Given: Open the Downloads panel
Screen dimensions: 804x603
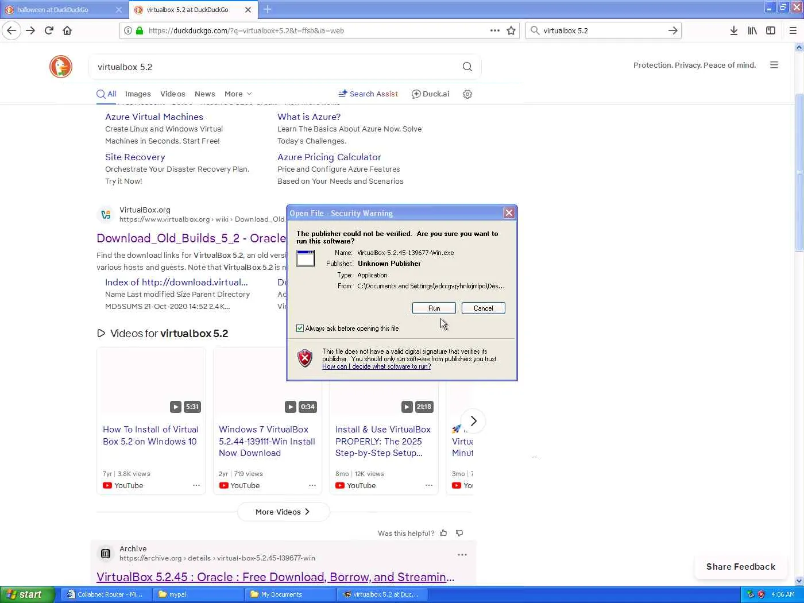Looking at the screenshot, I should [734, 30].
